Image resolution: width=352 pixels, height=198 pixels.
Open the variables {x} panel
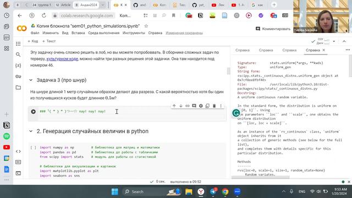pos(18,65)
